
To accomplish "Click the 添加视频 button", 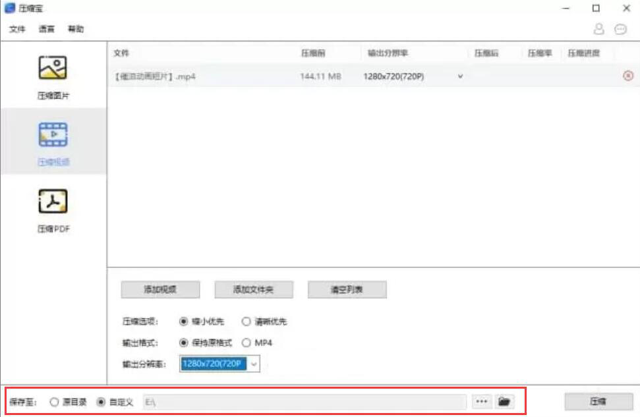I will coord(160,289).
